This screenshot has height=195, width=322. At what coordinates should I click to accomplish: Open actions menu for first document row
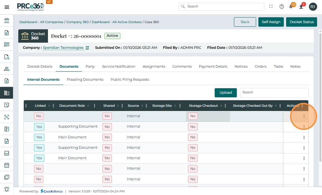(x=304, y=116)
